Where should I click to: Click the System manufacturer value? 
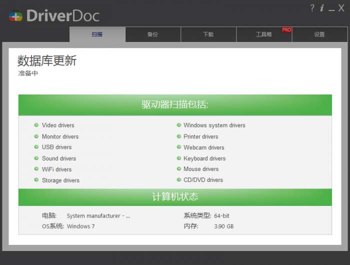pyautogui.click(x=98, y=216)
